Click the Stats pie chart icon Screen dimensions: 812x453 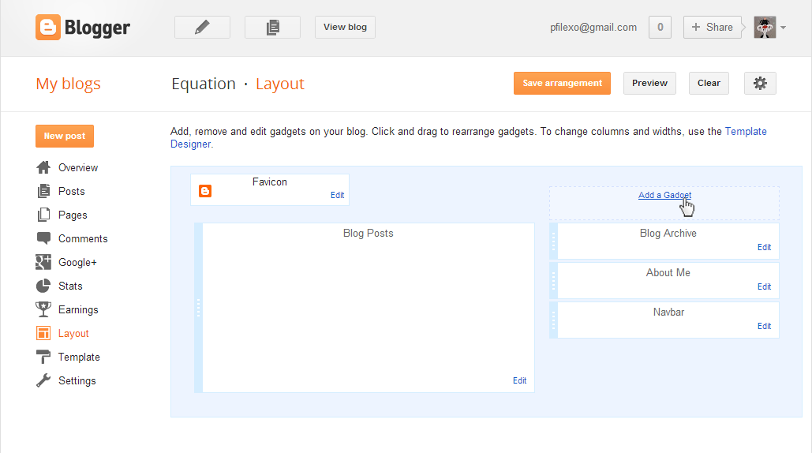point(44,286)
